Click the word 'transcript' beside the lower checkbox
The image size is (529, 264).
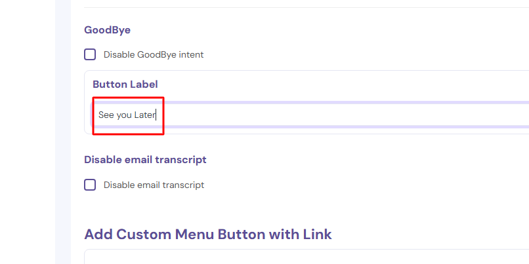click(182, 185)
